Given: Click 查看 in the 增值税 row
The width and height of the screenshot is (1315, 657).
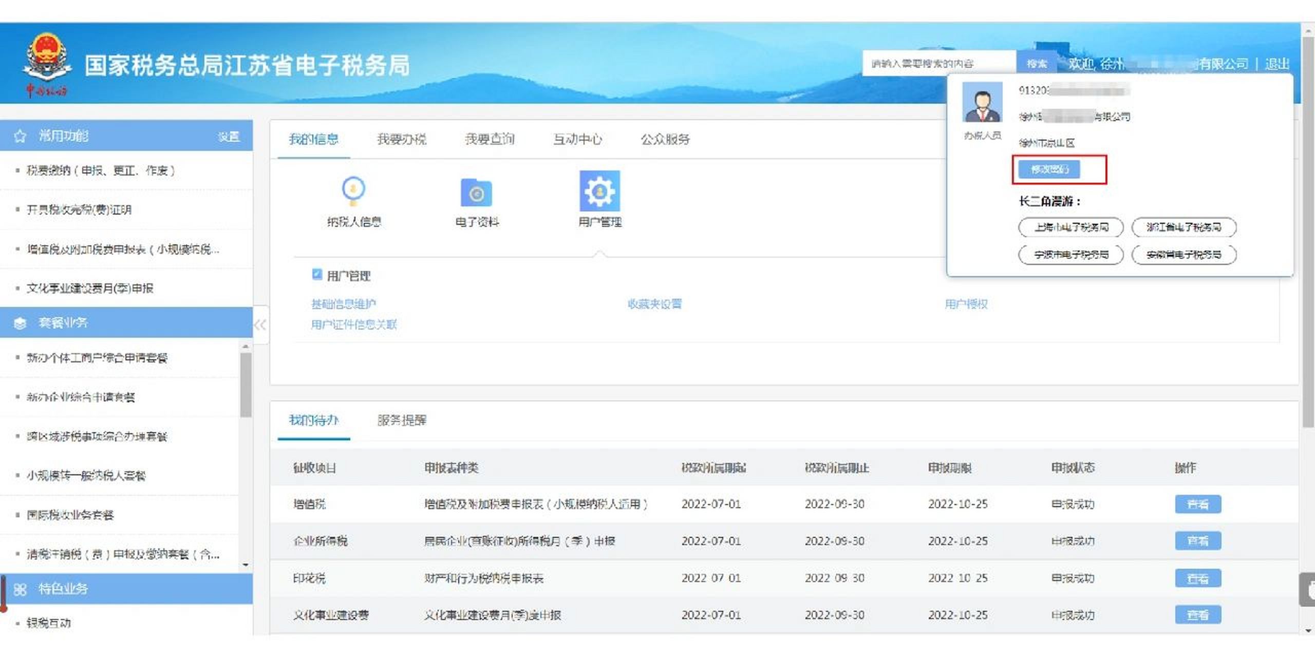Looking at the screenshot, I should (1198, 504).
